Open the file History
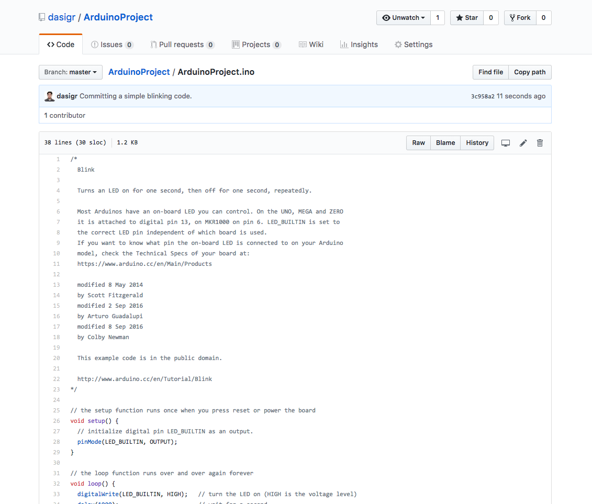 (477, 143)
